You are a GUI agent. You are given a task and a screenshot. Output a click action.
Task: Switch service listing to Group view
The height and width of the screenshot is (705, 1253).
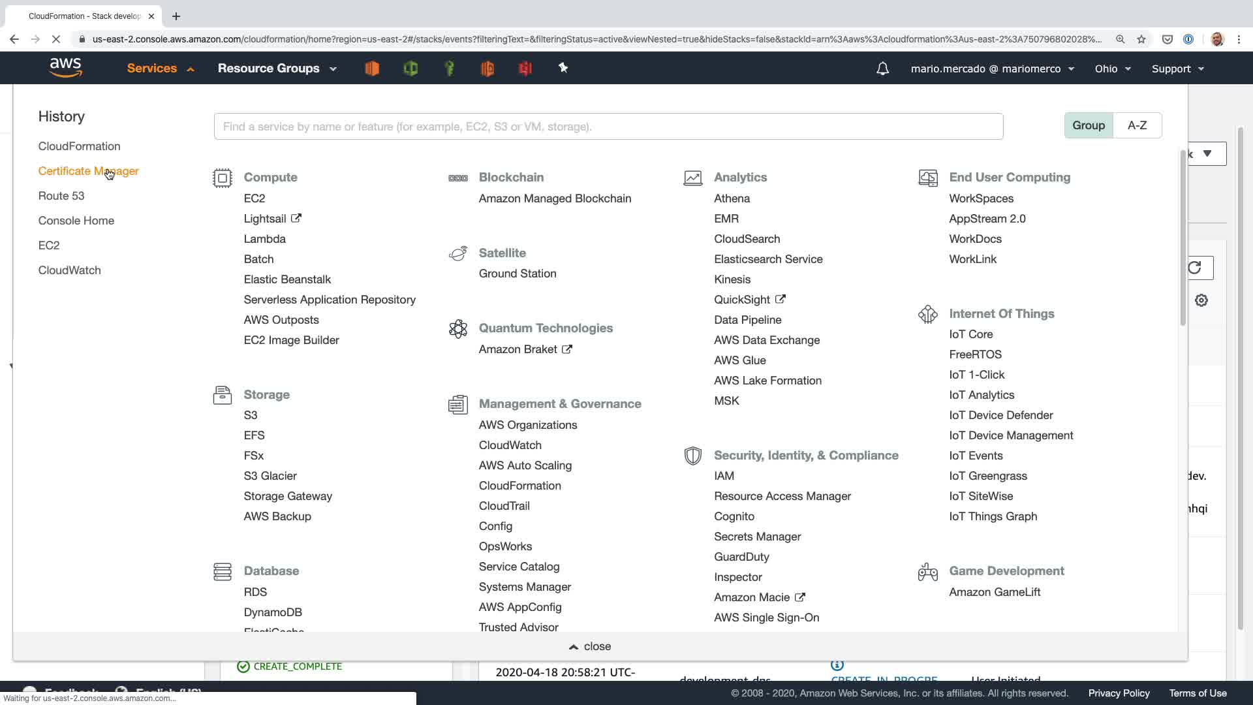(x=1088, y=125)
